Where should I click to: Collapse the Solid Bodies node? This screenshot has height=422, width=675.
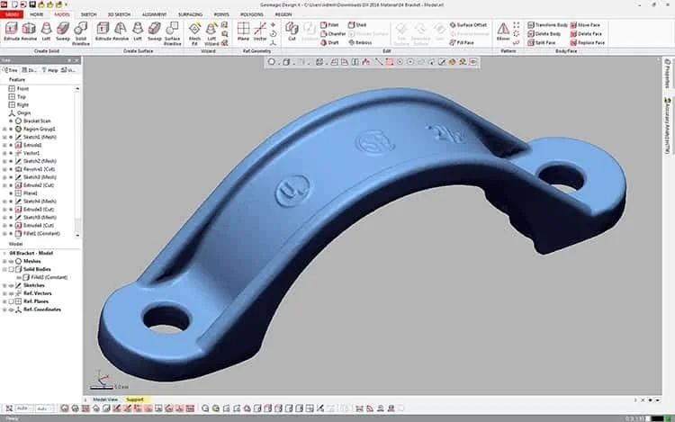(x=4, y=269)
